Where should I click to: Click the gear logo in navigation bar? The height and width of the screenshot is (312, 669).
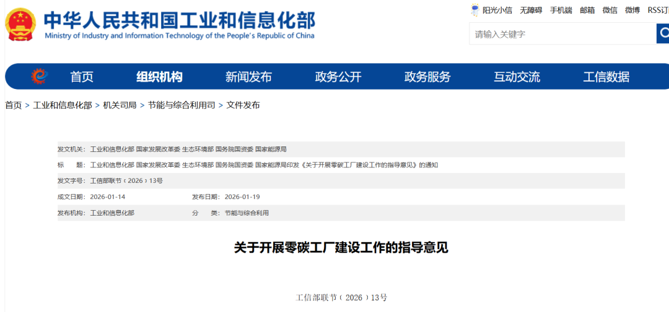point(39,77)
